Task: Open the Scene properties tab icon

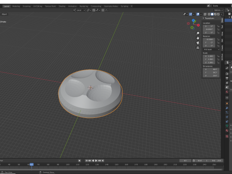Action: (x=227, y=87)
